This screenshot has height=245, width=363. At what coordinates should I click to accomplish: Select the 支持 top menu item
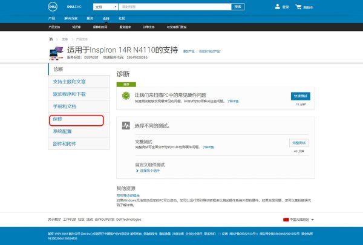[x=106, y=19]
